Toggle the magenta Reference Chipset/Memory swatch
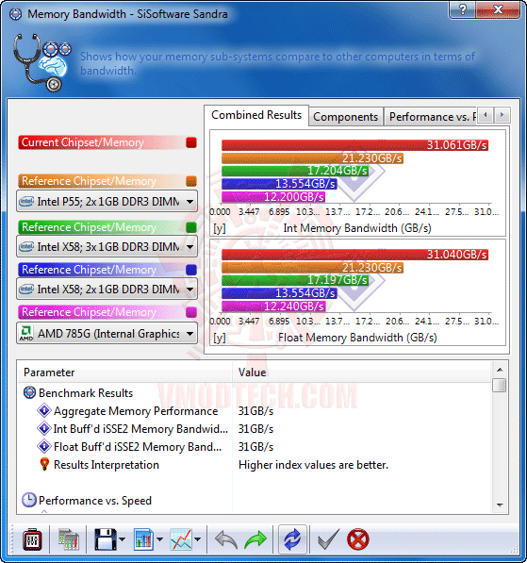Viewport: 527px width, 563px height. 191,312
